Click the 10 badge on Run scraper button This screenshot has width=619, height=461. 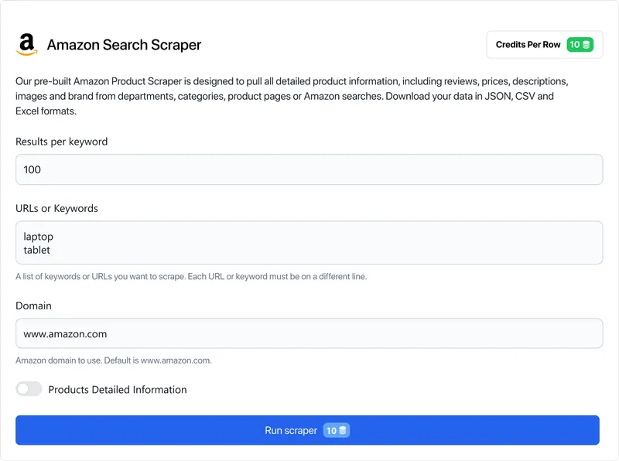tap(337, 430)
